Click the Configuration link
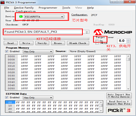Viewport: 136px width, 116px height. [80, 15]
